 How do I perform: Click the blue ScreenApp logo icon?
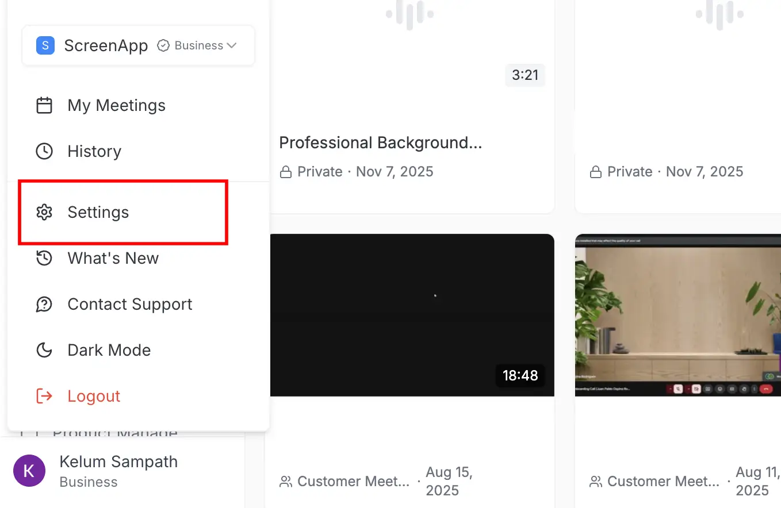pos(45,45)
